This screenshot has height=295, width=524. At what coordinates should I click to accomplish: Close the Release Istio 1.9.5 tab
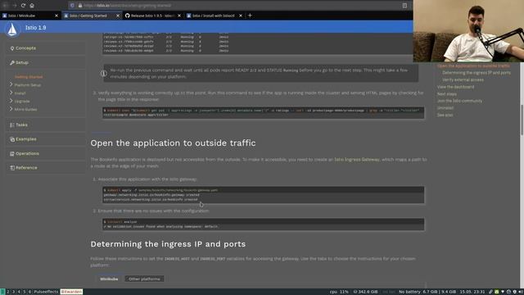click(179, 16)
